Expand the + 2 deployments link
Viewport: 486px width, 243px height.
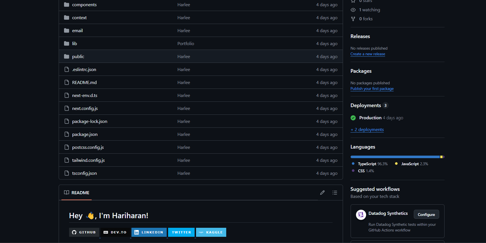point(367,130)
